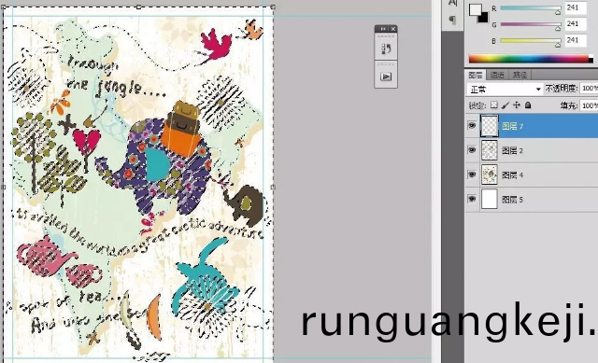Screen dimensions: 598x363
Task: Toggle visibility of 图层 2
Action: pyautogui.click(x=472, y=150)
